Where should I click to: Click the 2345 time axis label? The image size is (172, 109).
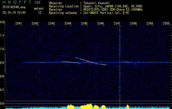(x=84, y=23)
